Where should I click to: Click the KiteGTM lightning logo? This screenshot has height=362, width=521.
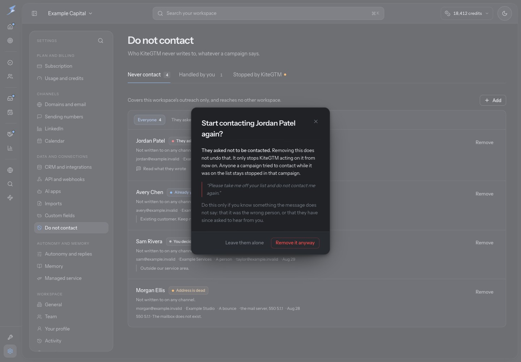(11, 10)
